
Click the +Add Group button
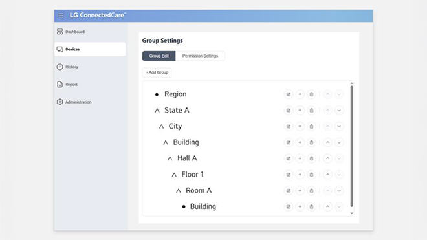click(157, 72)
